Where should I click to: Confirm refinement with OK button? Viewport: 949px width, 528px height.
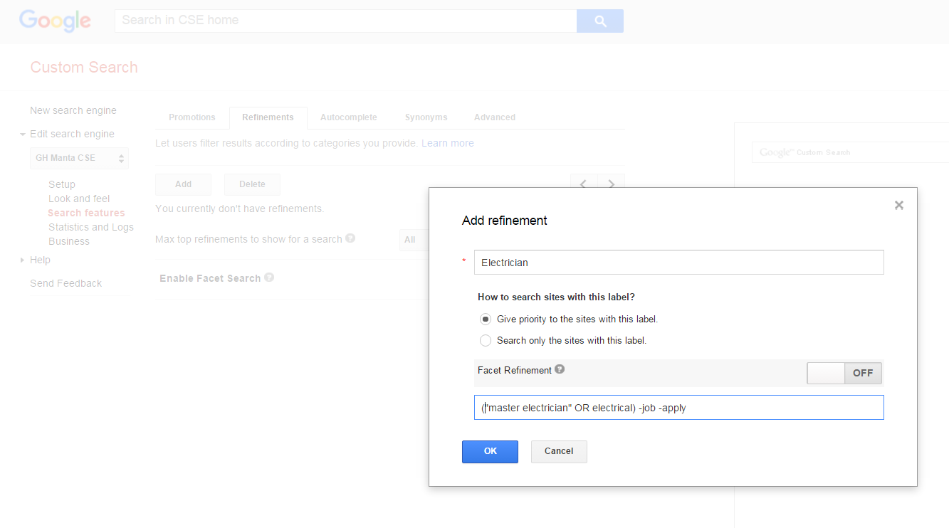point(490,451)
